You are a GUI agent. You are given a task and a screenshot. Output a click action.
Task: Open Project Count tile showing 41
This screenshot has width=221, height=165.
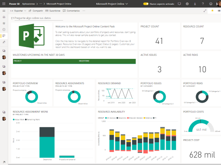159,36
